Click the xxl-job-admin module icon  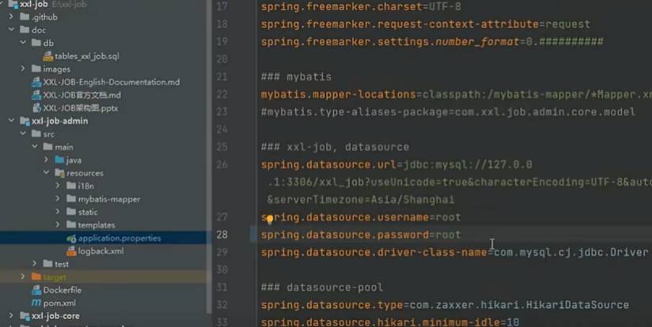click(x=25, y=121)
